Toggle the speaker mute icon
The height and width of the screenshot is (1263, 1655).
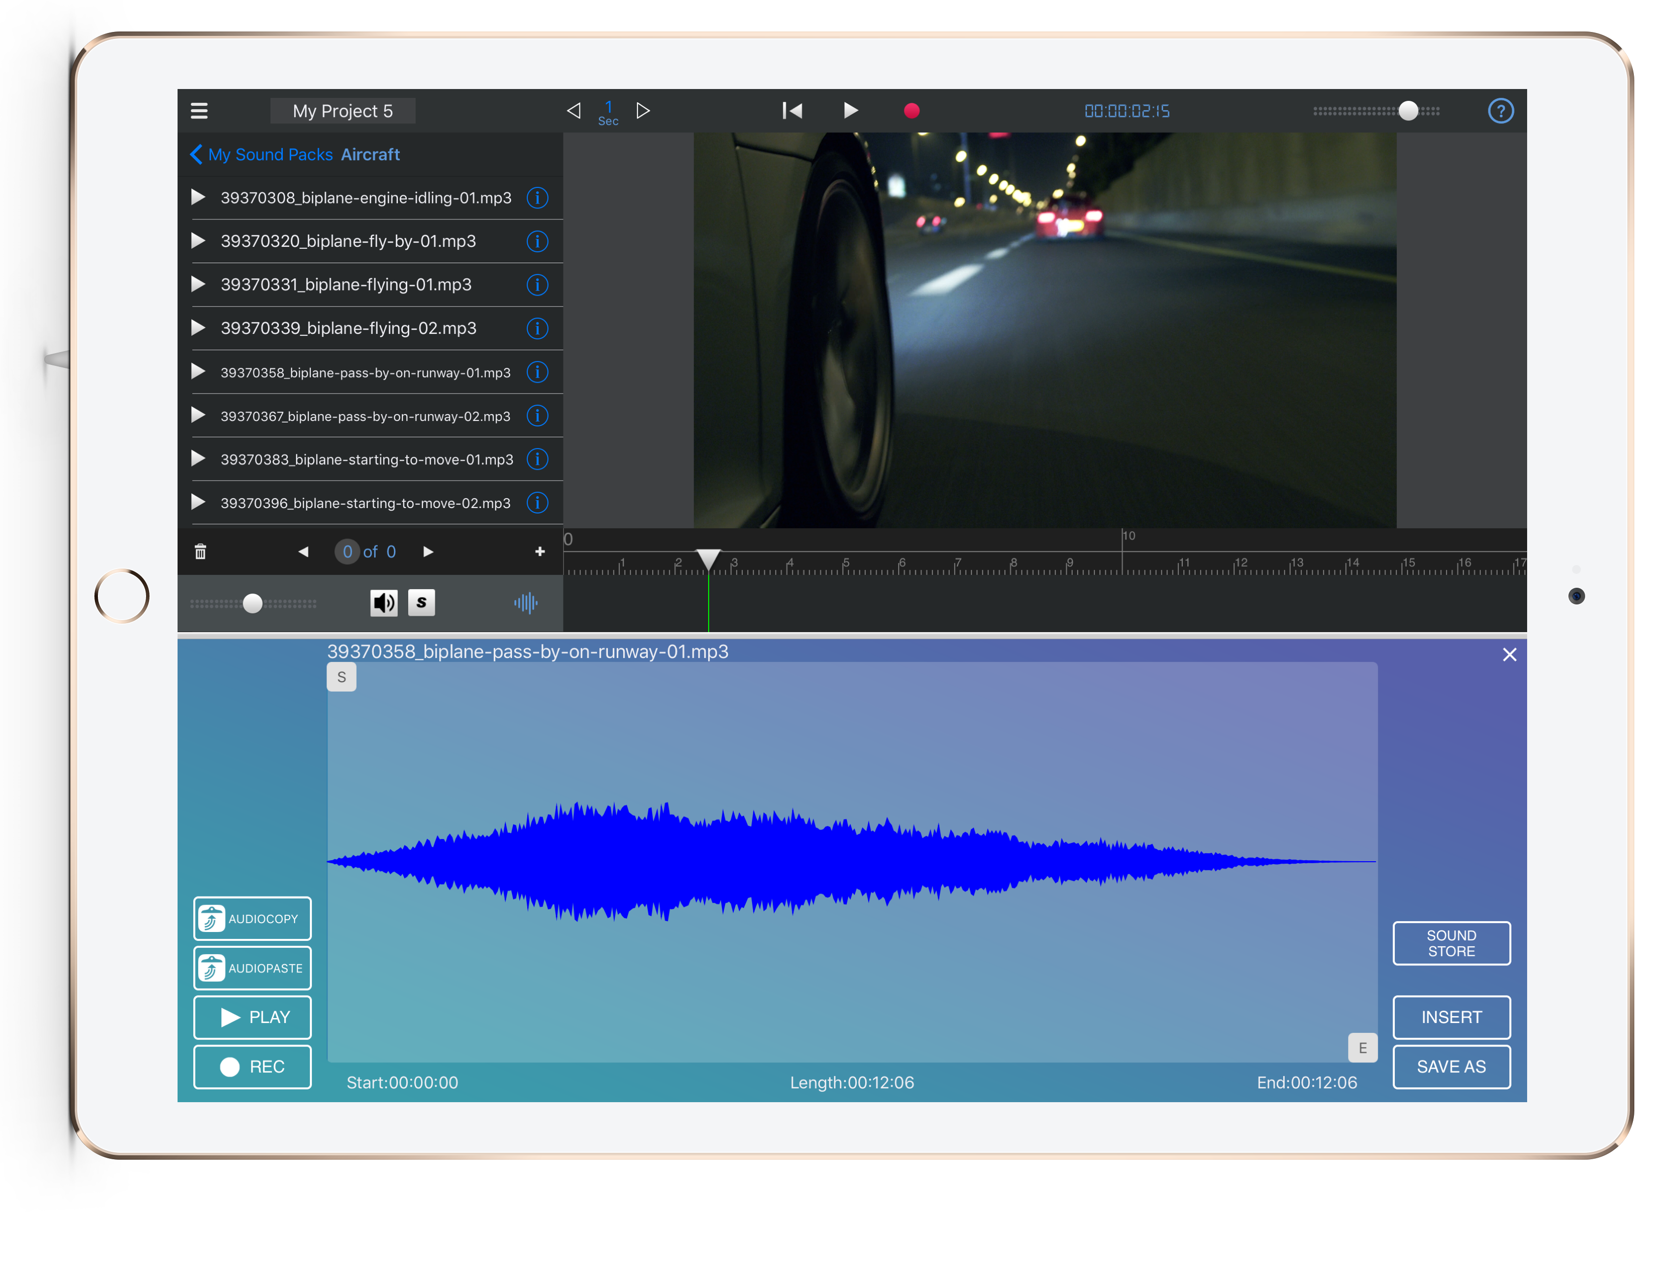(x=383, y=602)
